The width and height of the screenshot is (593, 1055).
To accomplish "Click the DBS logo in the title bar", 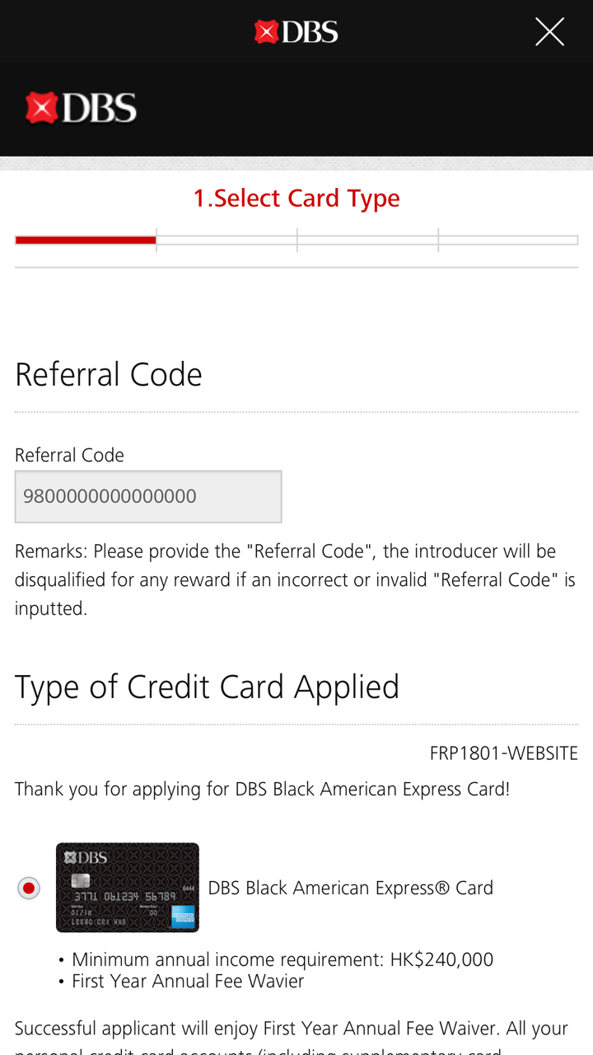I will pyautogui.click(x=296, y=32).
